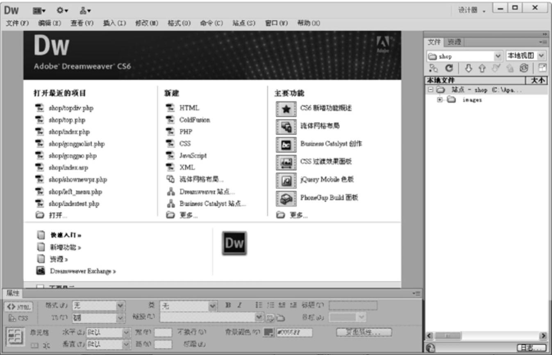Click the 页面属性 button
Screen dimensions: 552x355
tap(363, 332)
